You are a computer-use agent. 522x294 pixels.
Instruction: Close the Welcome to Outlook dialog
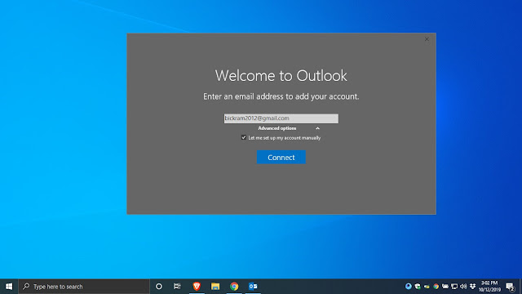click(x=427, y=39)
